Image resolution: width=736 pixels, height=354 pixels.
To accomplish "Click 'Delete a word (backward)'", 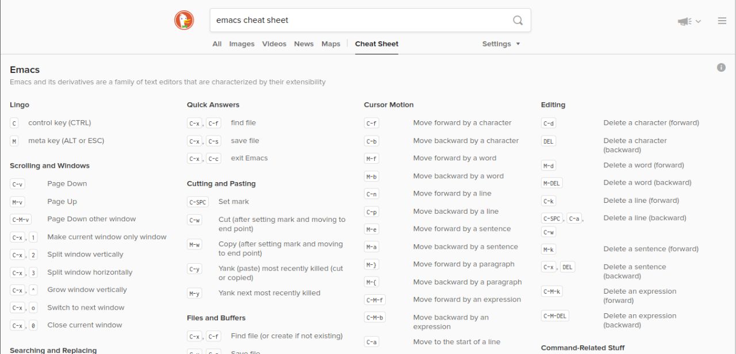I will coord(647,182).
